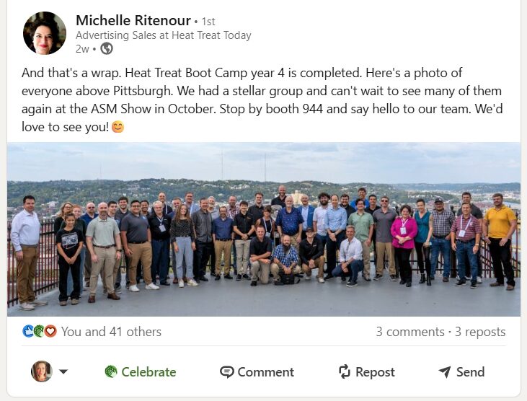Open Michelle Ritenour's profile photo
The width and height of the screenshot is (527, 401).
pos(45,33)
